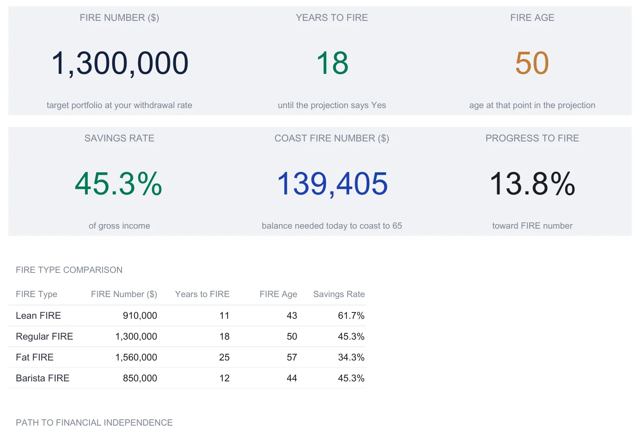Click 'target portfolio at your withdrawal rate' caption
This screenshot has width=640, height=426.
pyautogui.click(x=119, y=105)
